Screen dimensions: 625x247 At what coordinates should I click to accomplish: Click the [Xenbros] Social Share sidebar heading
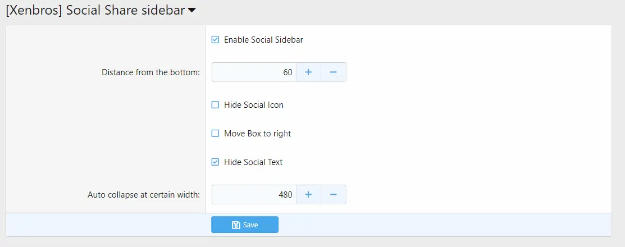[x=95, y=10]
